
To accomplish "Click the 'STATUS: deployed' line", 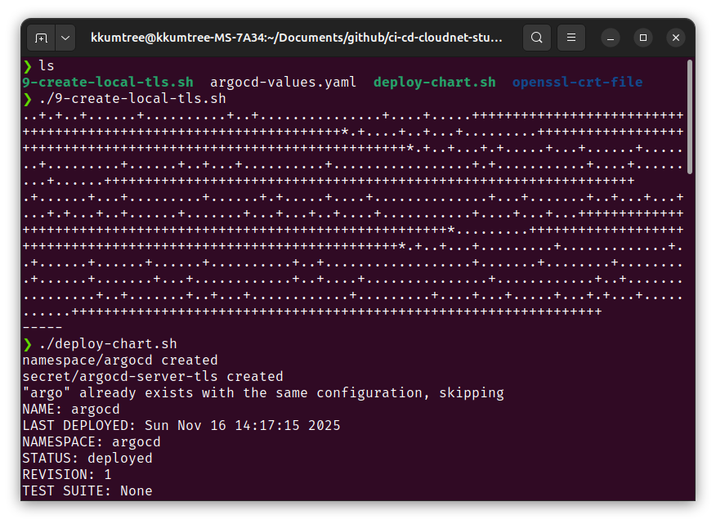I will [x=87, y=459].
